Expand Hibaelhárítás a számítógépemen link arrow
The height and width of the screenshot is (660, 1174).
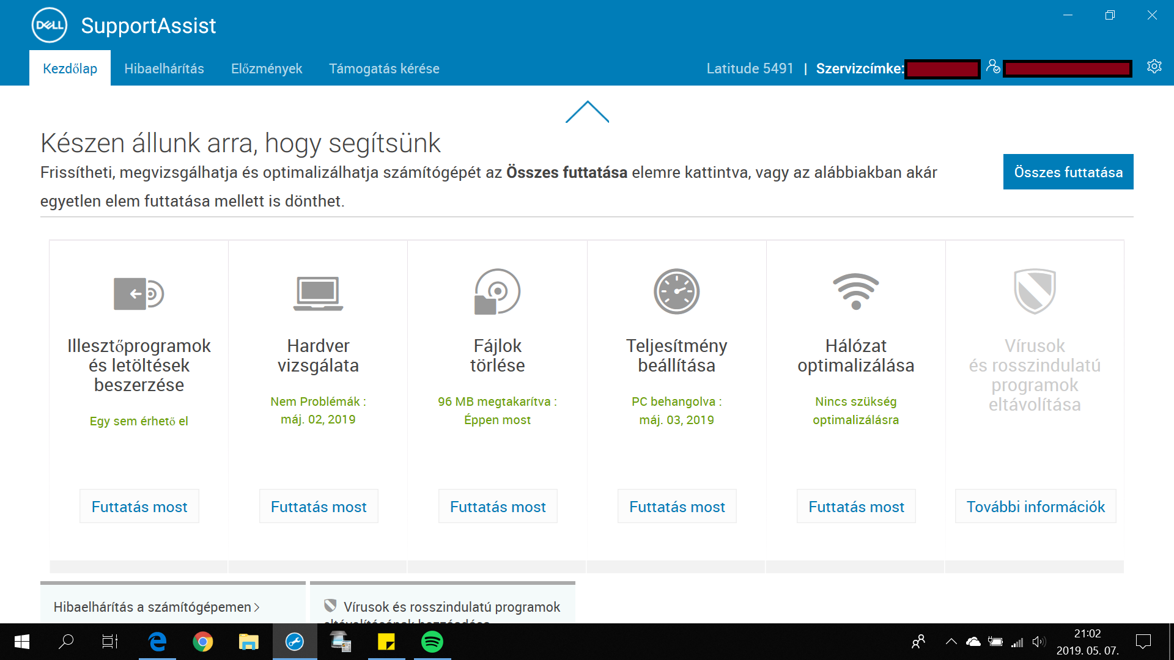[x=257, y=607]
